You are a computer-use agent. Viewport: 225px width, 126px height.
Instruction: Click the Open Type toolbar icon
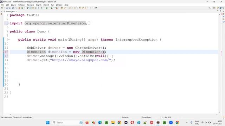pyautogui.click(x=62, y=8)
